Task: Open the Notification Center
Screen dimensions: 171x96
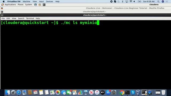Action: tap(167, 1)
